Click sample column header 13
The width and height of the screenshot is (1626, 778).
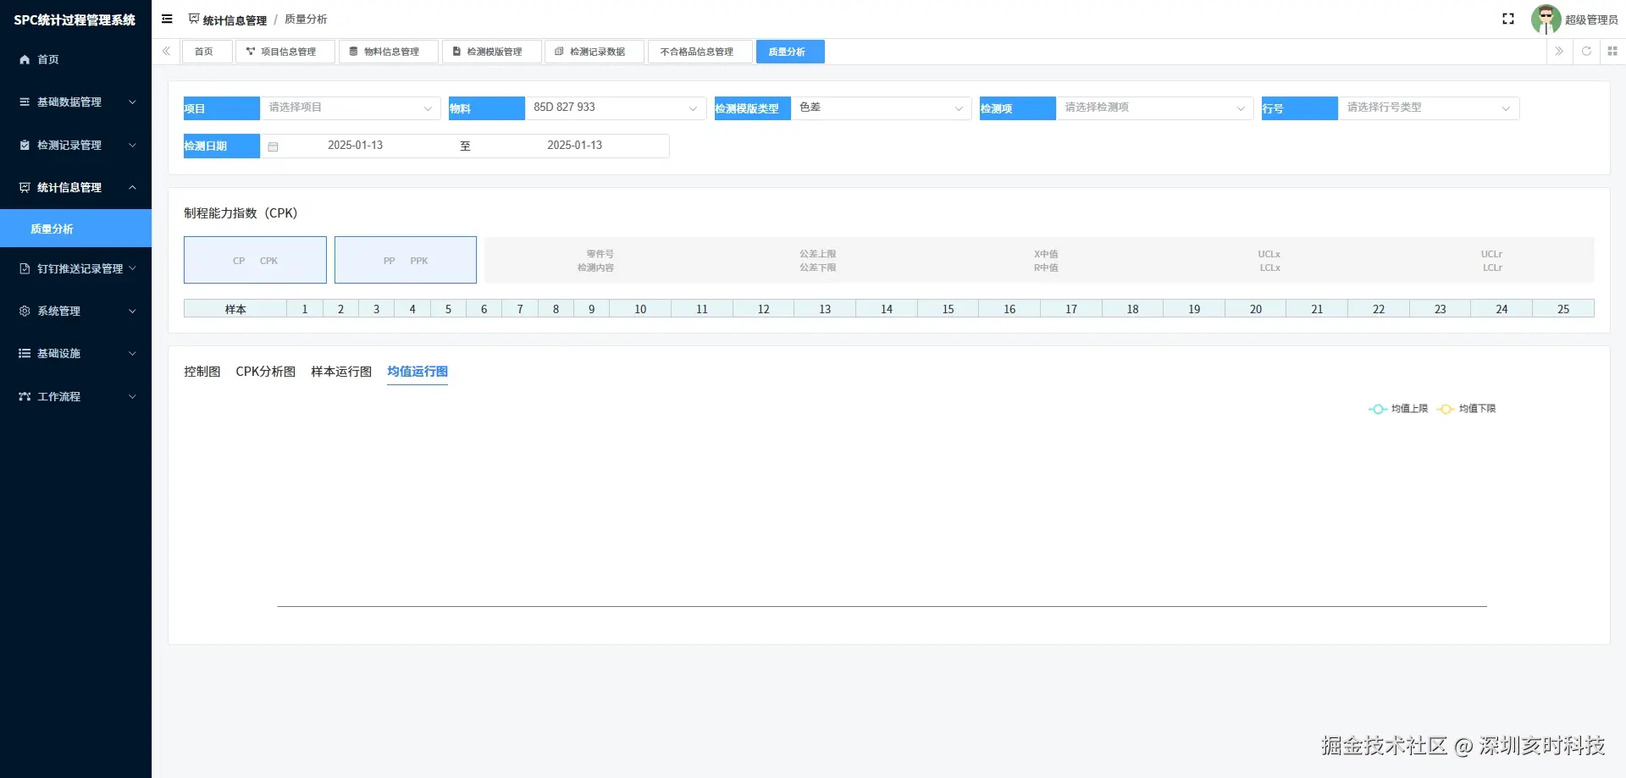pos(825,309)
